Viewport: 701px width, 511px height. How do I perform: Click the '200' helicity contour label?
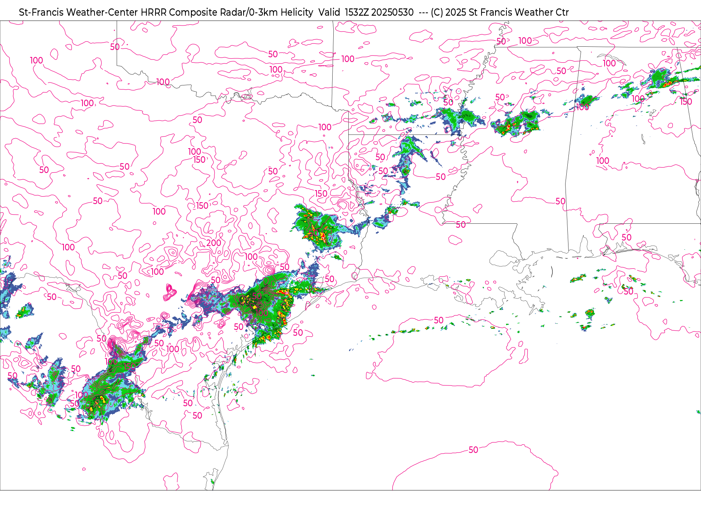point(214,243)
